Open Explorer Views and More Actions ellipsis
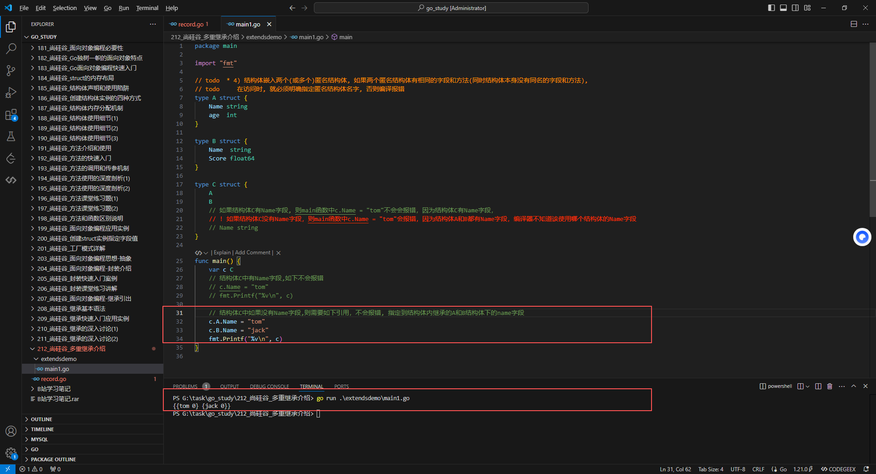The width and height of the screenshot is (876, 474). click(153, 24)
